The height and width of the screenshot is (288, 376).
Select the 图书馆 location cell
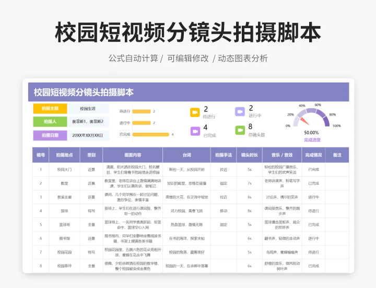click(x=64, y=238)
